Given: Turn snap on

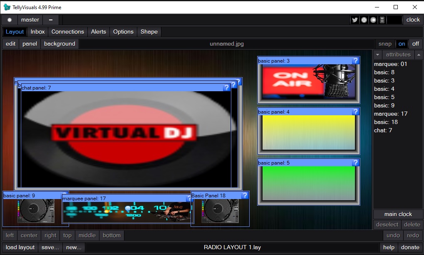Looking at the screenshot, I should coord(402,44).
